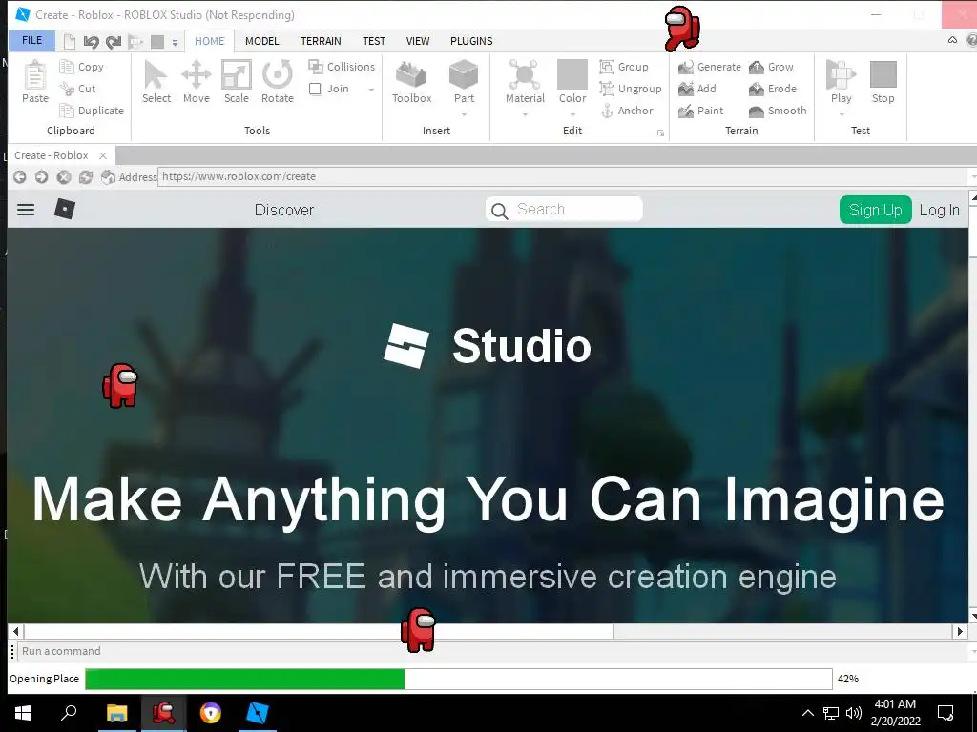Click the green Sign Up button

pos(876,210)
